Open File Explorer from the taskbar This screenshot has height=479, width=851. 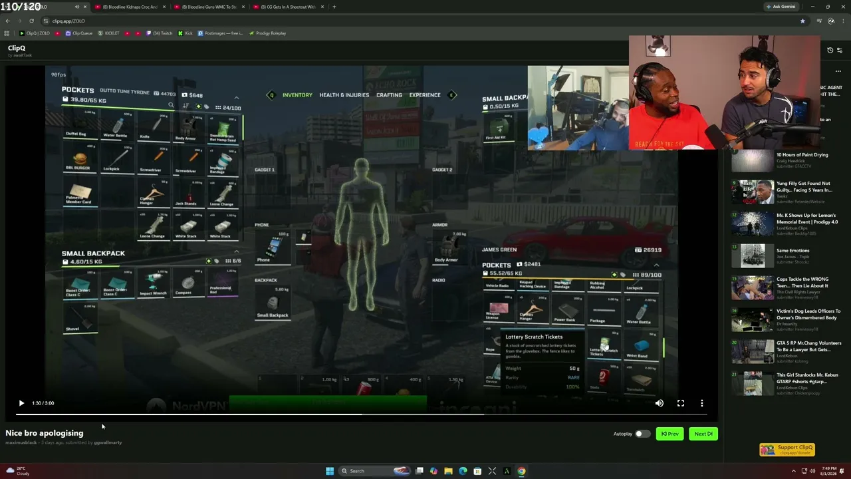(448, 471)
